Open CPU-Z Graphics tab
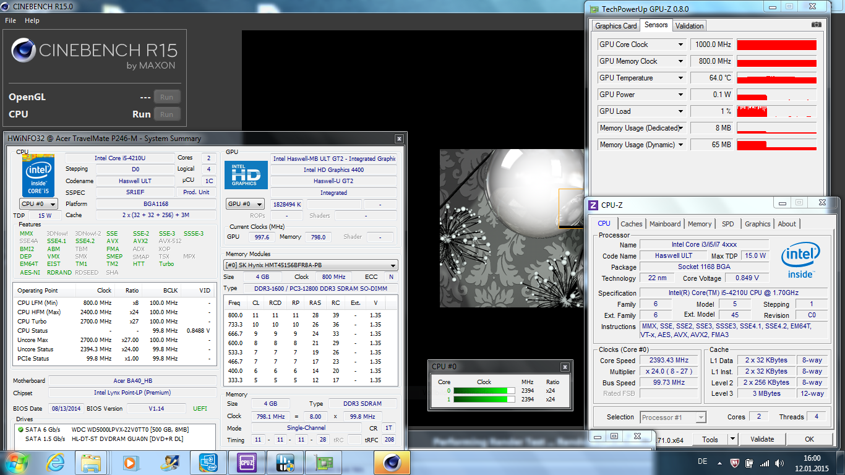 [x=757, y=224]
